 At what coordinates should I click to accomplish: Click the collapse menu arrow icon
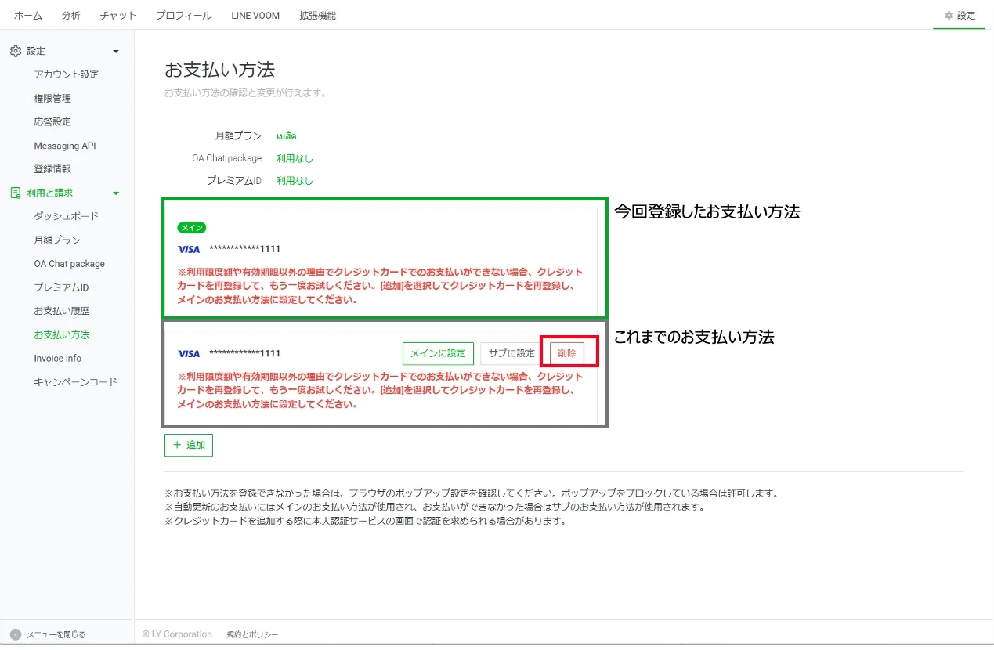click(15, 634)
